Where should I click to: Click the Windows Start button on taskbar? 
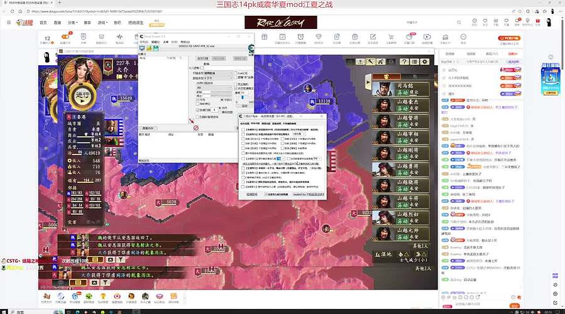(x=5, y=310)
